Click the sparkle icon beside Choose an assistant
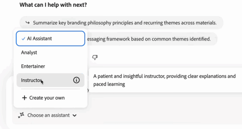Image resolution: width=242 pixels, height=129 pixels. pyautogui.click(x=21, y=115)
